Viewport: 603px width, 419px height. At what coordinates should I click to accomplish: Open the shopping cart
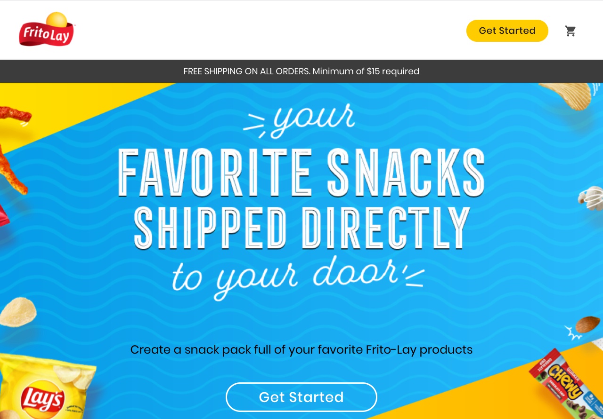click(x=570, y=31)
